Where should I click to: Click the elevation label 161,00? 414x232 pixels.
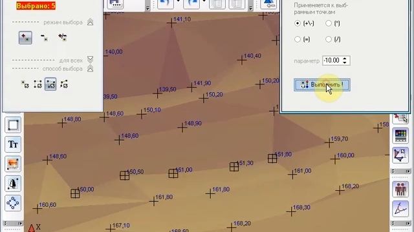click(303, 171)
